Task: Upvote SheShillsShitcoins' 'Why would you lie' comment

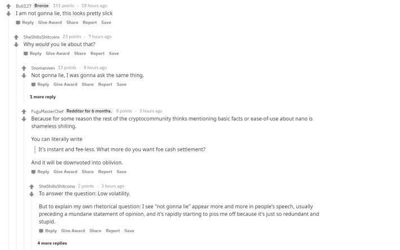Action: pos(16,37)
